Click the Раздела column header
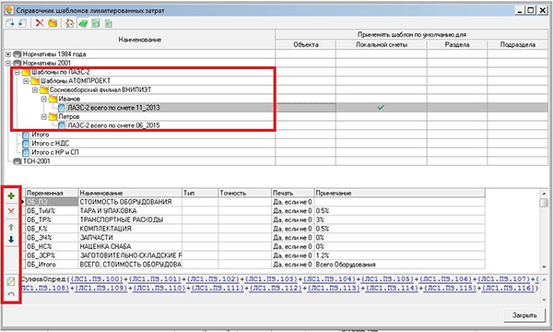The width and height of the screenshot is (553, 332). [x=457, y=45]
